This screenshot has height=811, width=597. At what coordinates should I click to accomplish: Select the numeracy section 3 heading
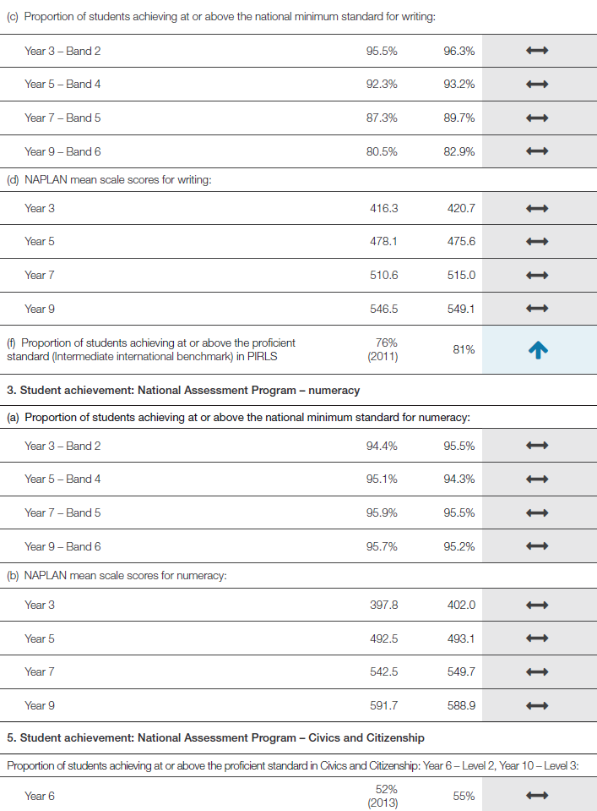(x=183, y=390)
